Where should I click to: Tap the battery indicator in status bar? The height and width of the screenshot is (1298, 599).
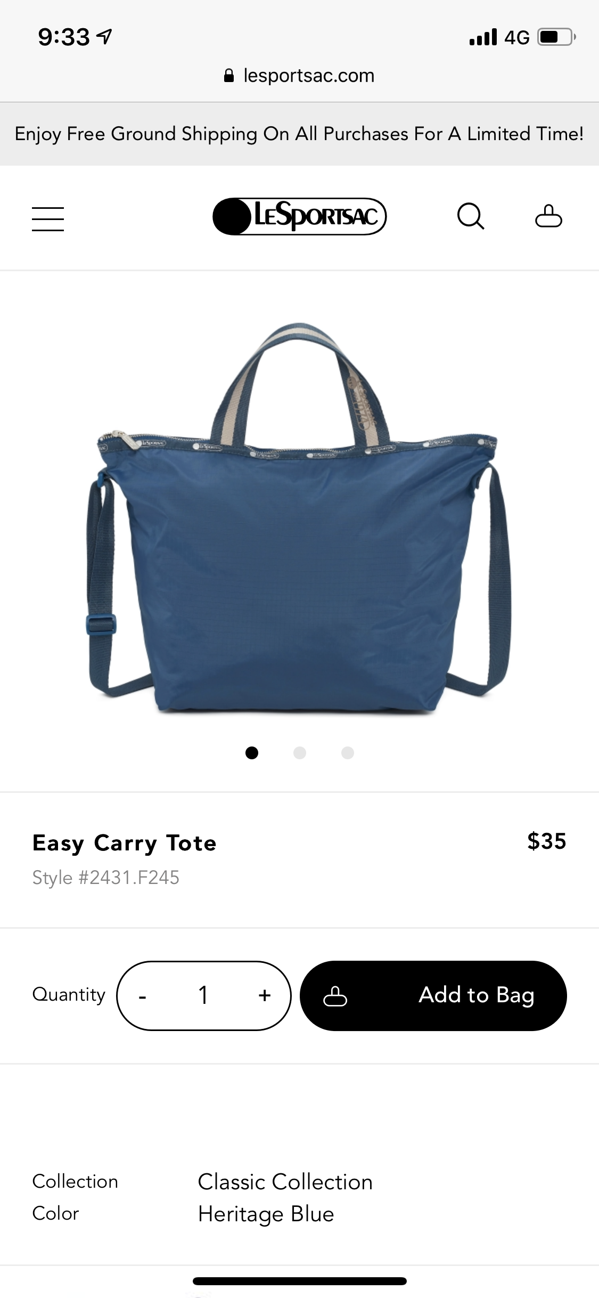coord(556,37)
